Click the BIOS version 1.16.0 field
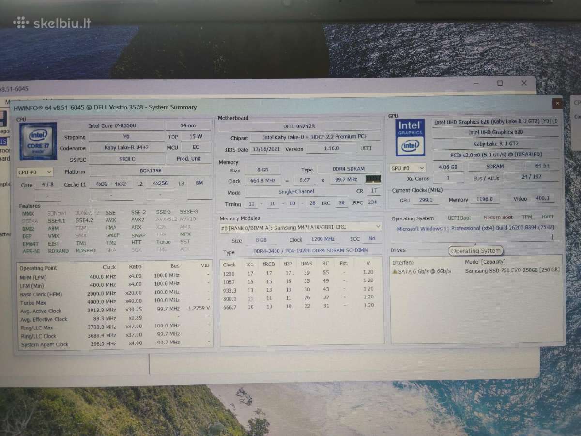The height and width of the screenshot is (436, 581). coord(331,149)
